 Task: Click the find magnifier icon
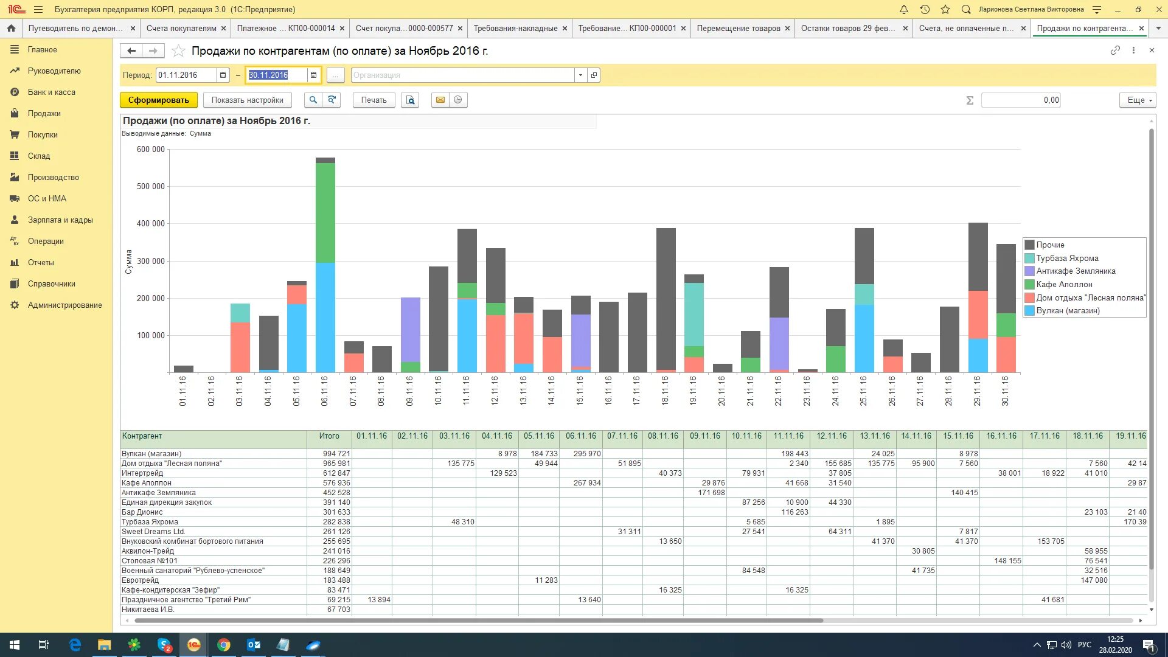coord(313,100)
